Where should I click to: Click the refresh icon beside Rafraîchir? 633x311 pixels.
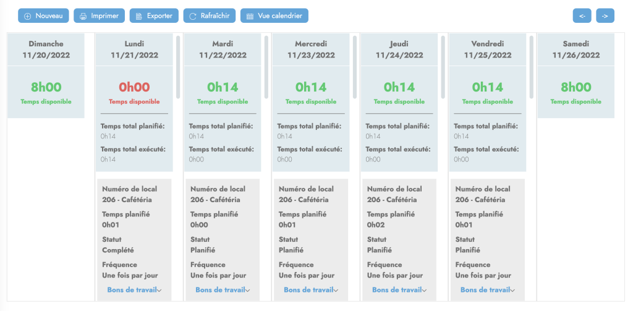click(x=193, y=16)
